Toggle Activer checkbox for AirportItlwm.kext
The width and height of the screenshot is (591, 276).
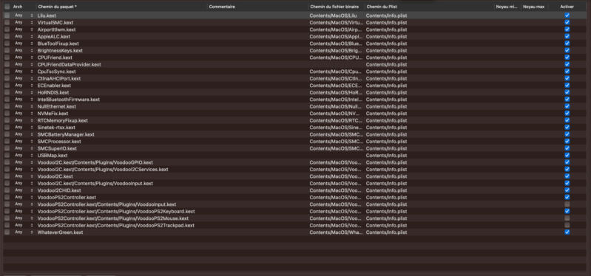point(567,30)
